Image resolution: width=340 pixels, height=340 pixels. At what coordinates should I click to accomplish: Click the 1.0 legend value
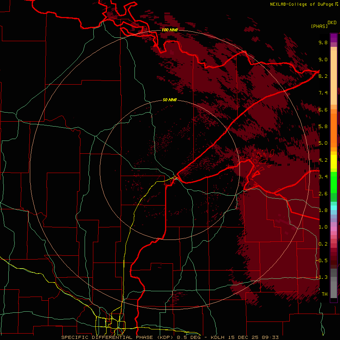point(323,227)
